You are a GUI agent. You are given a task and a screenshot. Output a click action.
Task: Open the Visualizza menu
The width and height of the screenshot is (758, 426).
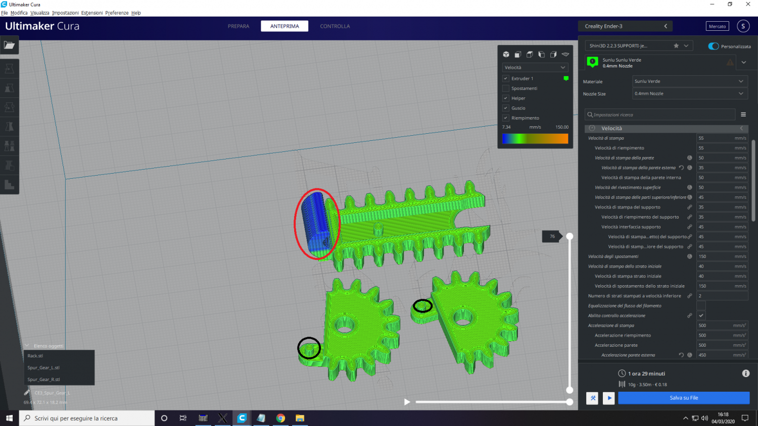[40, 13]
